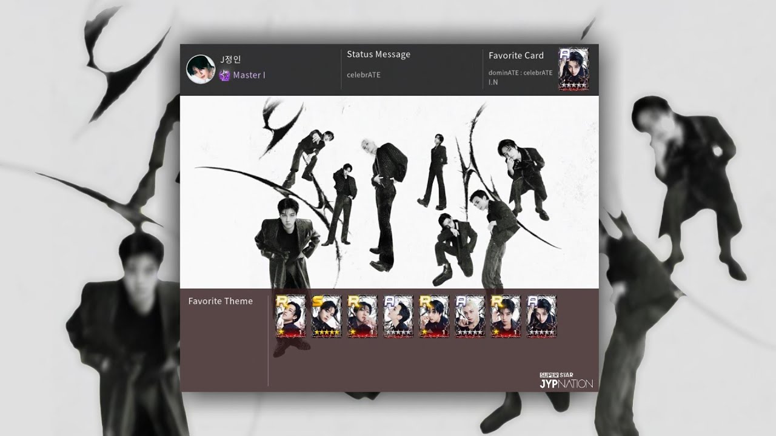The image size is (776, 436).
Task: Click the "I.N" card member name
Action: 493,82
